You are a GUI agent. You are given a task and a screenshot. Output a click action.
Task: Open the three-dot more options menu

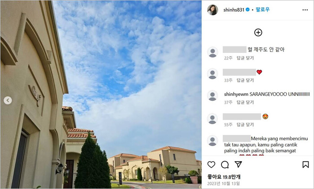305,10
